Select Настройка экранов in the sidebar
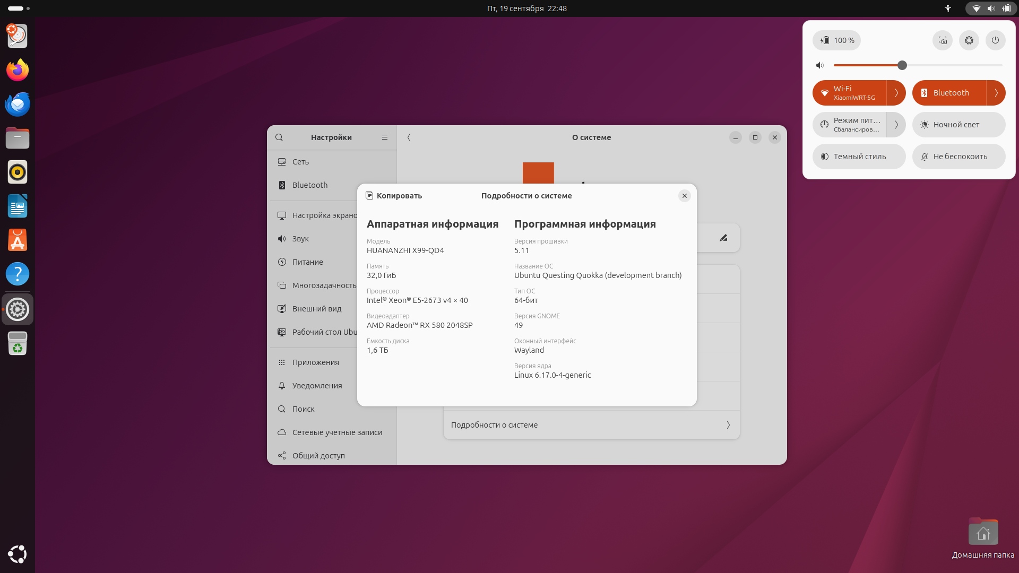The image size is (1019, 573). [314, 215]
